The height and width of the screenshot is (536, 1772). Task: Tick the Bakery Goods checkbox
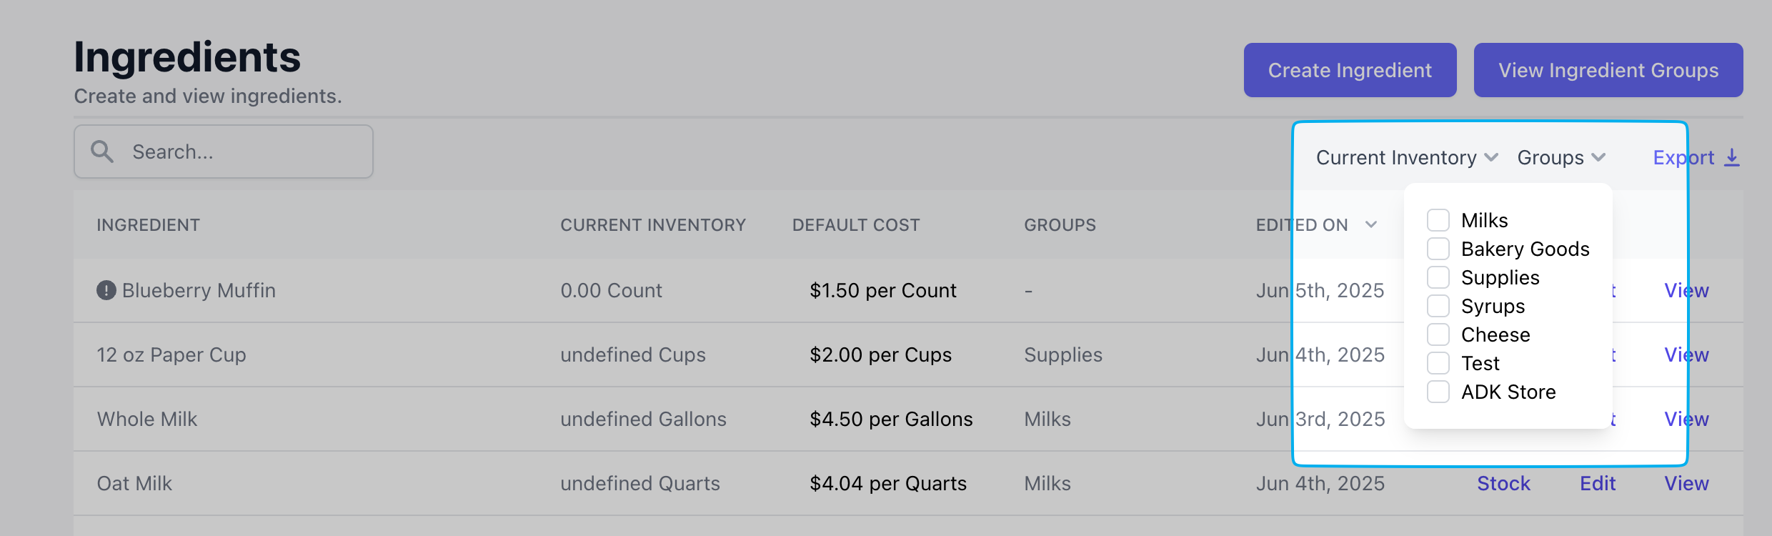click(1438, 249)
